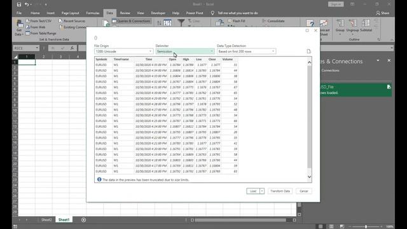Open the Data Type Detection dropdown
Image resolution: width=407 pixels, height=229 pixels.
pos(246,52)
